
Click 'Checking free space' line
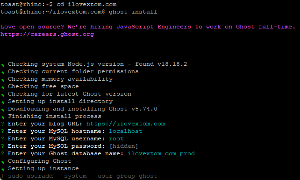pos(43,86)
